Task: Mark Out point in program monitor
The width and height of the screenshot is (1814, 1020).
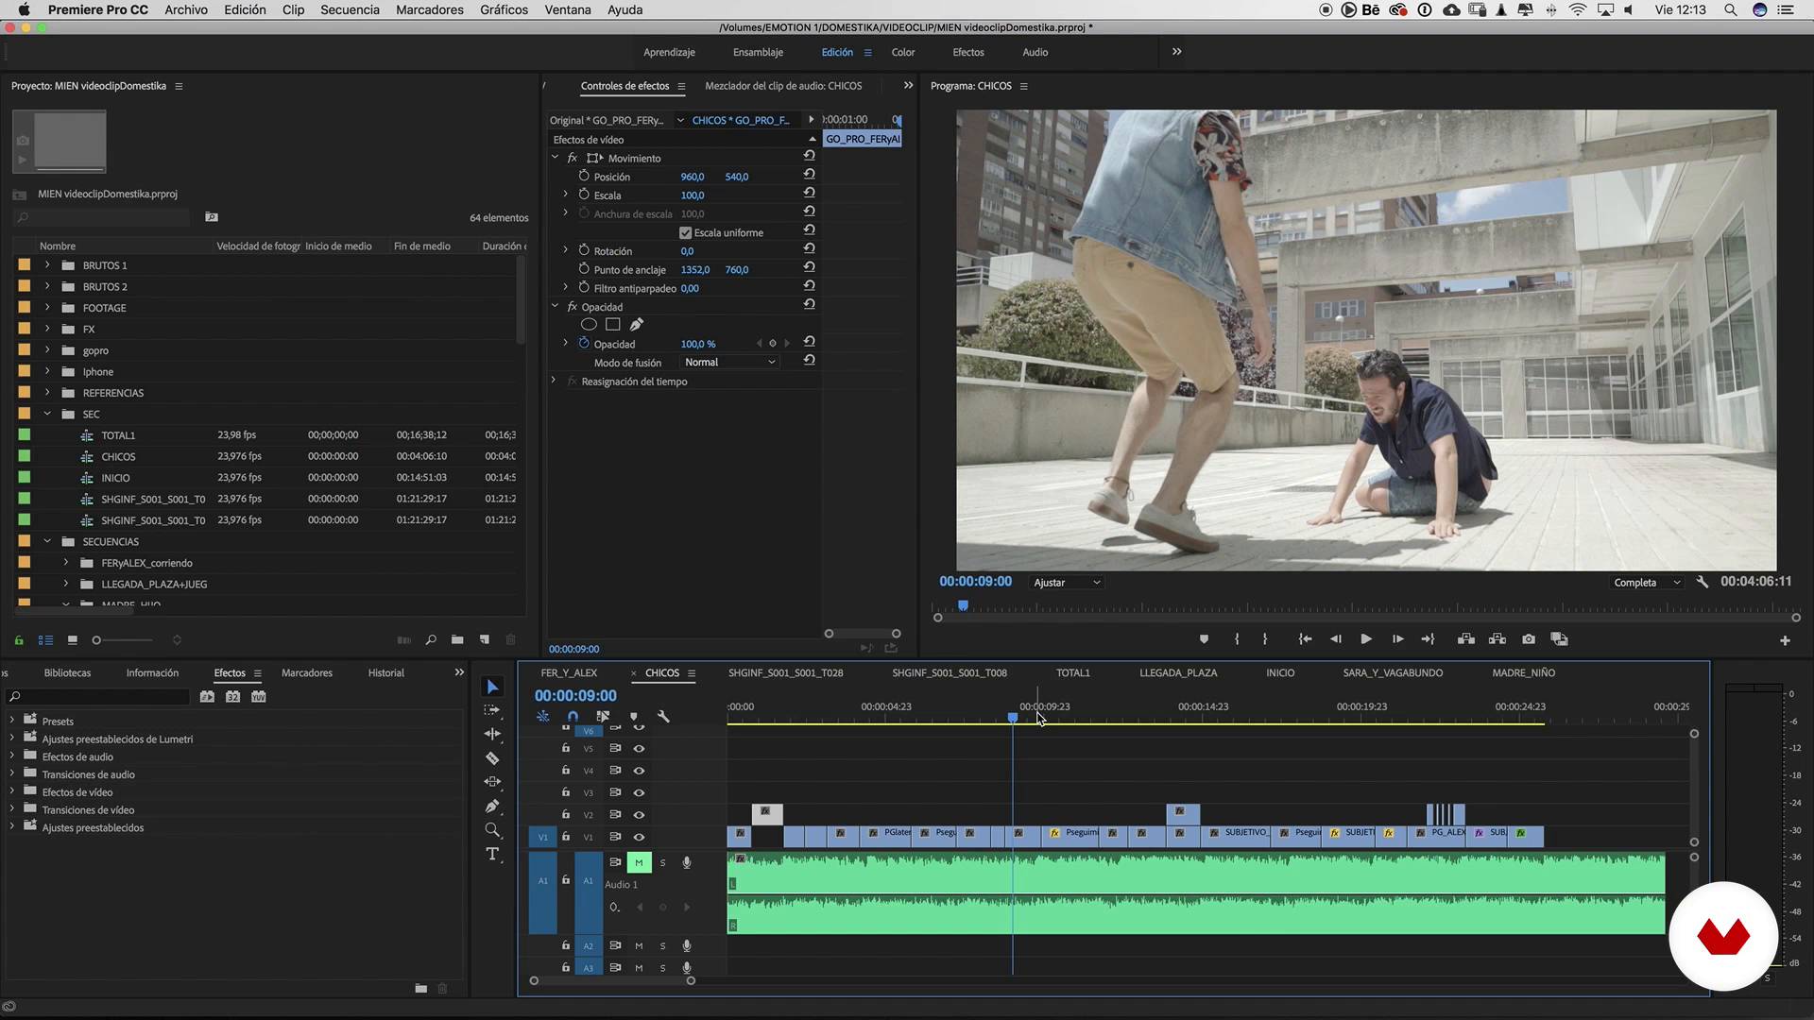Action: click(x=1265, y=639)
